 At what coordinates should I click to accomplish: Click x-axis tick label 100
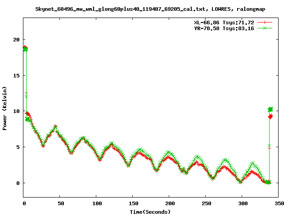tap(97, 203)
